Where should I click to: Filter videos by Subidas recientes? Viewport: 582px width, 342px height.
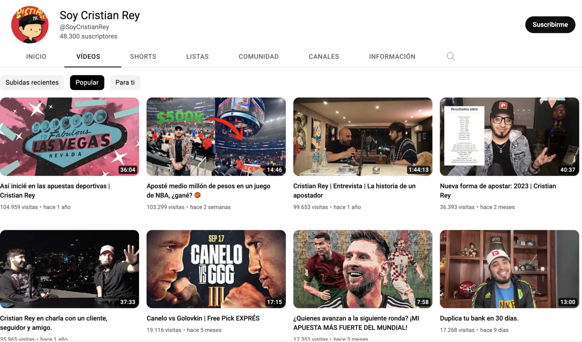[32, 83]
